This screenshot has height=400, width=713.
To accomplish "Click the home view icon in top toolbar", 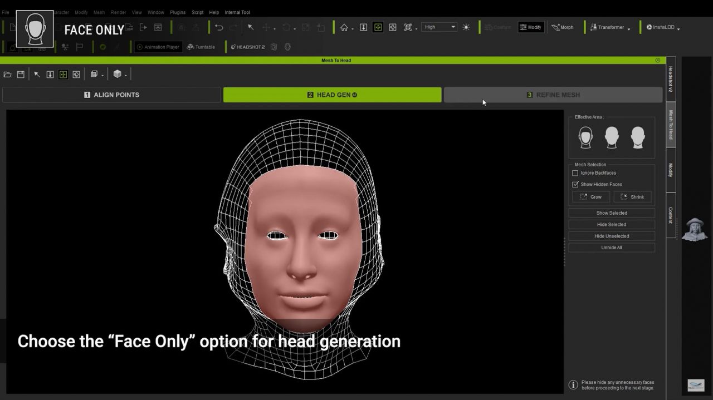I will pos(344,27).
